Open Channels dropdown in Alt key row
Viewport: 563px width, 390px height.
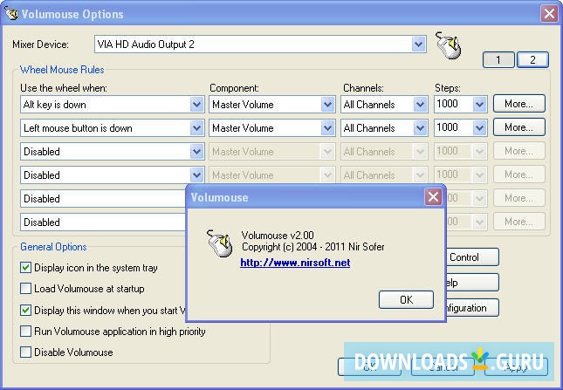pyautogui.click(x=420, y=105)
